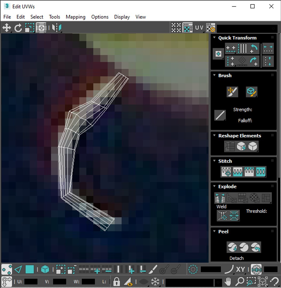Viewport: 281px width, 288px height.
Task: Collapse the Explode rollout
Action: tap(214, 186)
